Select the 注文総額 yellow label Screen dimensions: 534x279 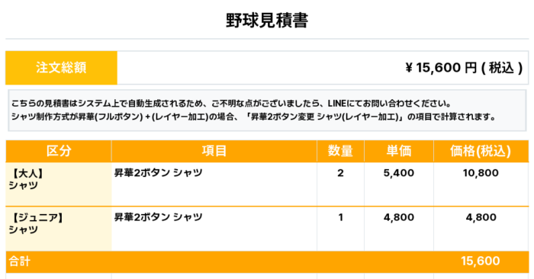tap(61, 68)
